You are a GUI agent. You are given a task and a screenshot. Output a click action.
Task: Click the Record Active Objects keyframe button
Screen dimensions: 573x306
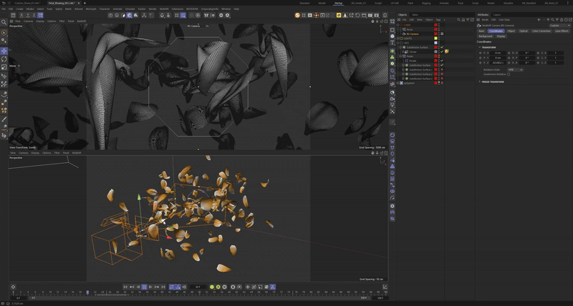tap(212, 287)
